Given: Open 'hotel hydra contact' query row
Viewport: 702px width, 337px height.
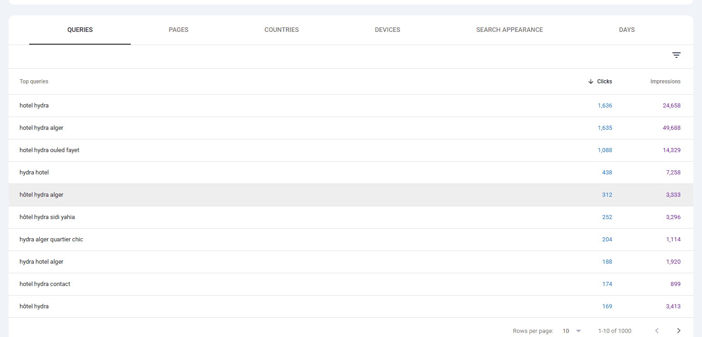Looking at the screenshot, I should [351, 284].
